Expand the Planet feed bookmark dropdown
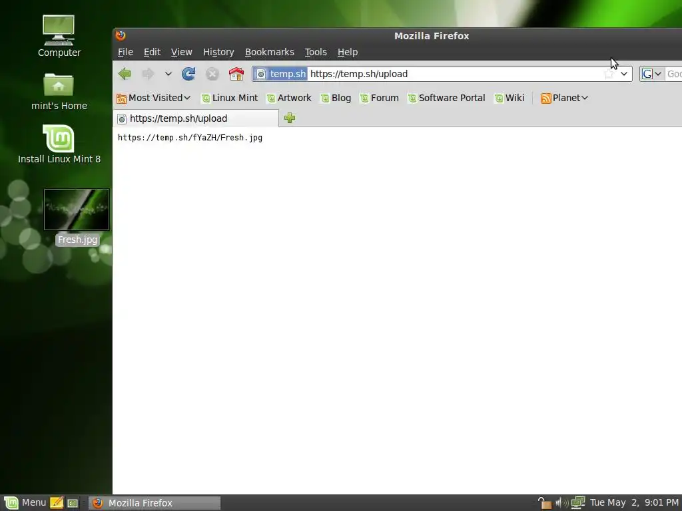This screenshot has height=511, width=682. click(564, 98)
